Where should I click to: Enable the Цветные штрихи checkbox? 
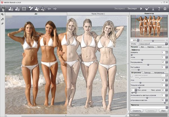pos(132,76)
